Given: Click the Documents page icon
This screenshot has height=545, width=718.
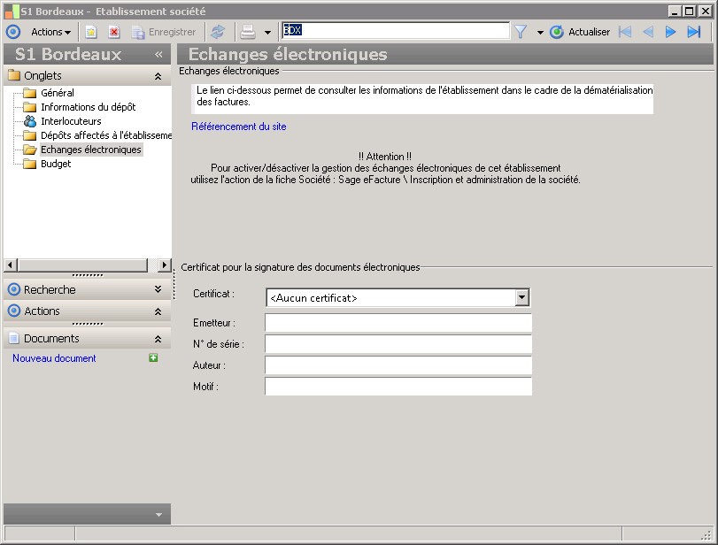Looking at the screenshot, I should tap(14, 338).
